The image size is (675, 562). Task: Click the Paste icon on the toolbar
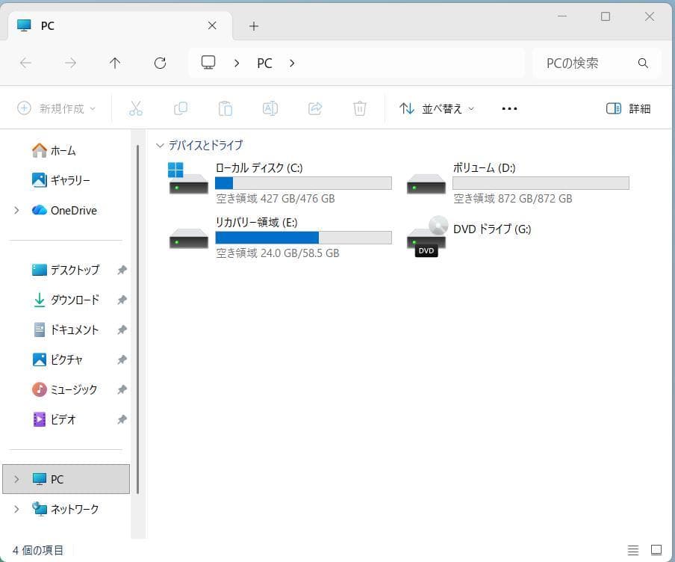[x=225, y=108]
